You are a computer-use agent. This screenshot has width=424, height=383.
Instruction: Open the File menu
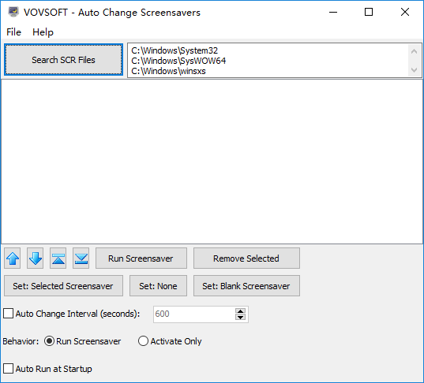click(x=13, y=32)
